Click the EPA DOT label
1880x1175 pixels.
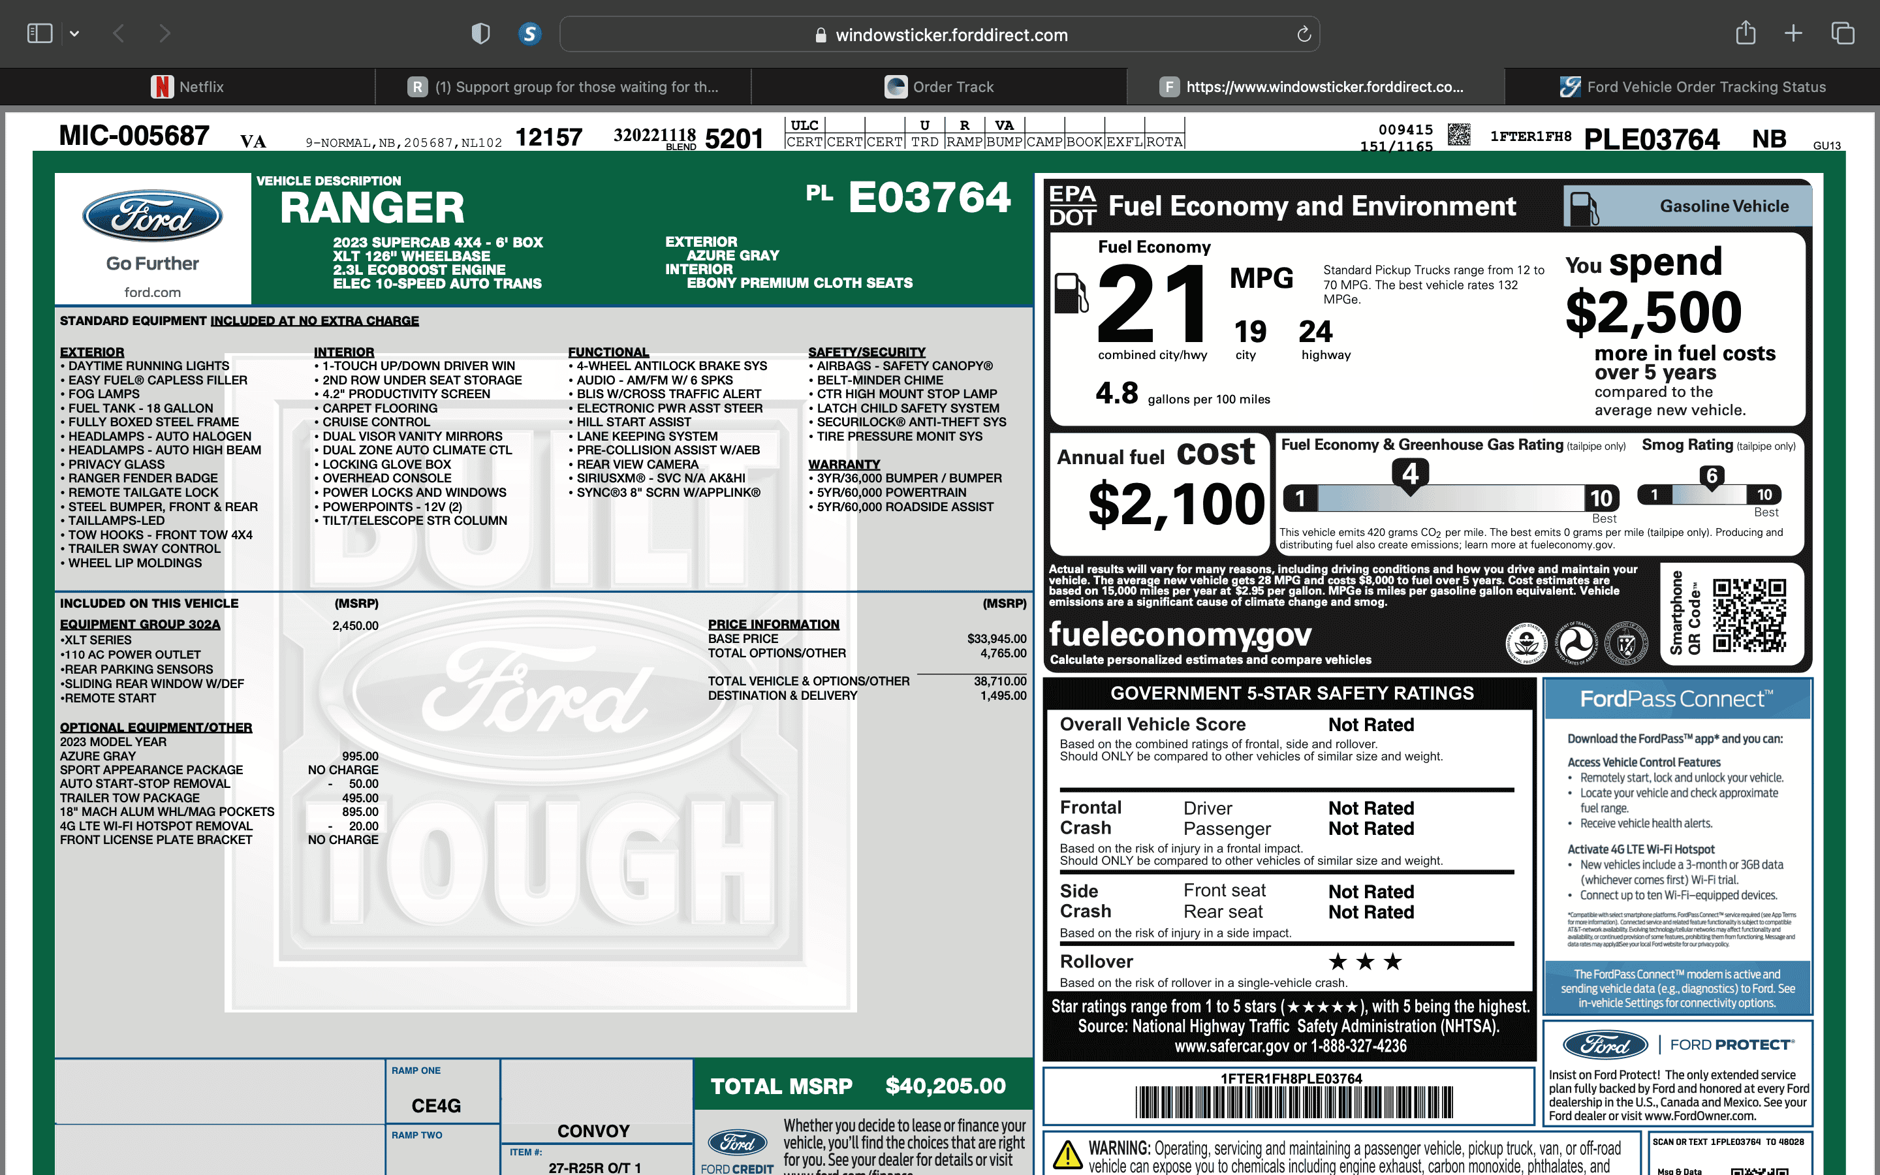coord(1073,206)
